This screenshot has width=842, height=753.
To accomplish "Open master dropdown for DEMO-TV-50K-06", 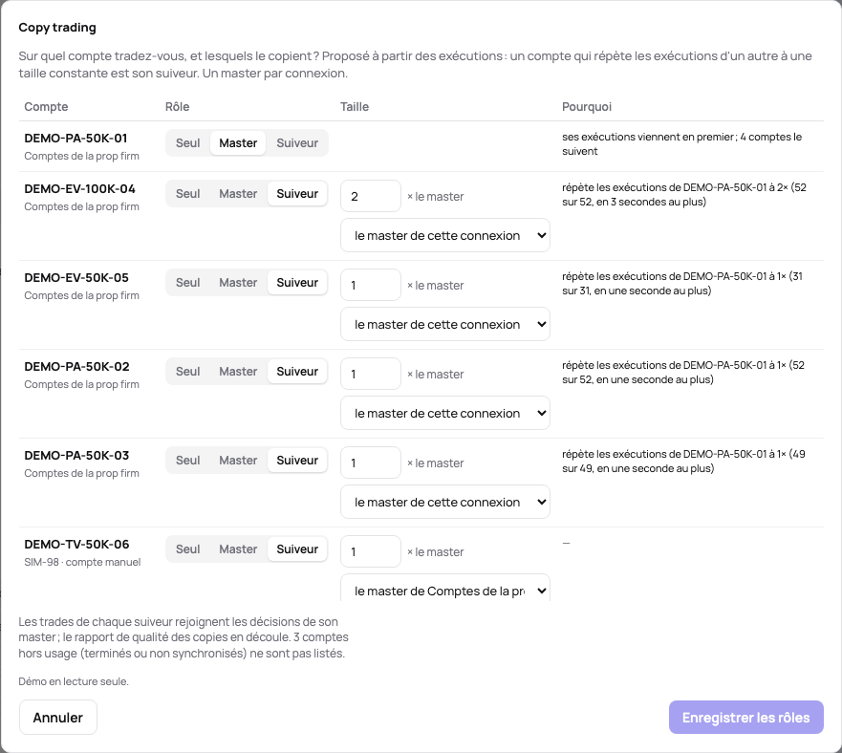I will [445, 588].
